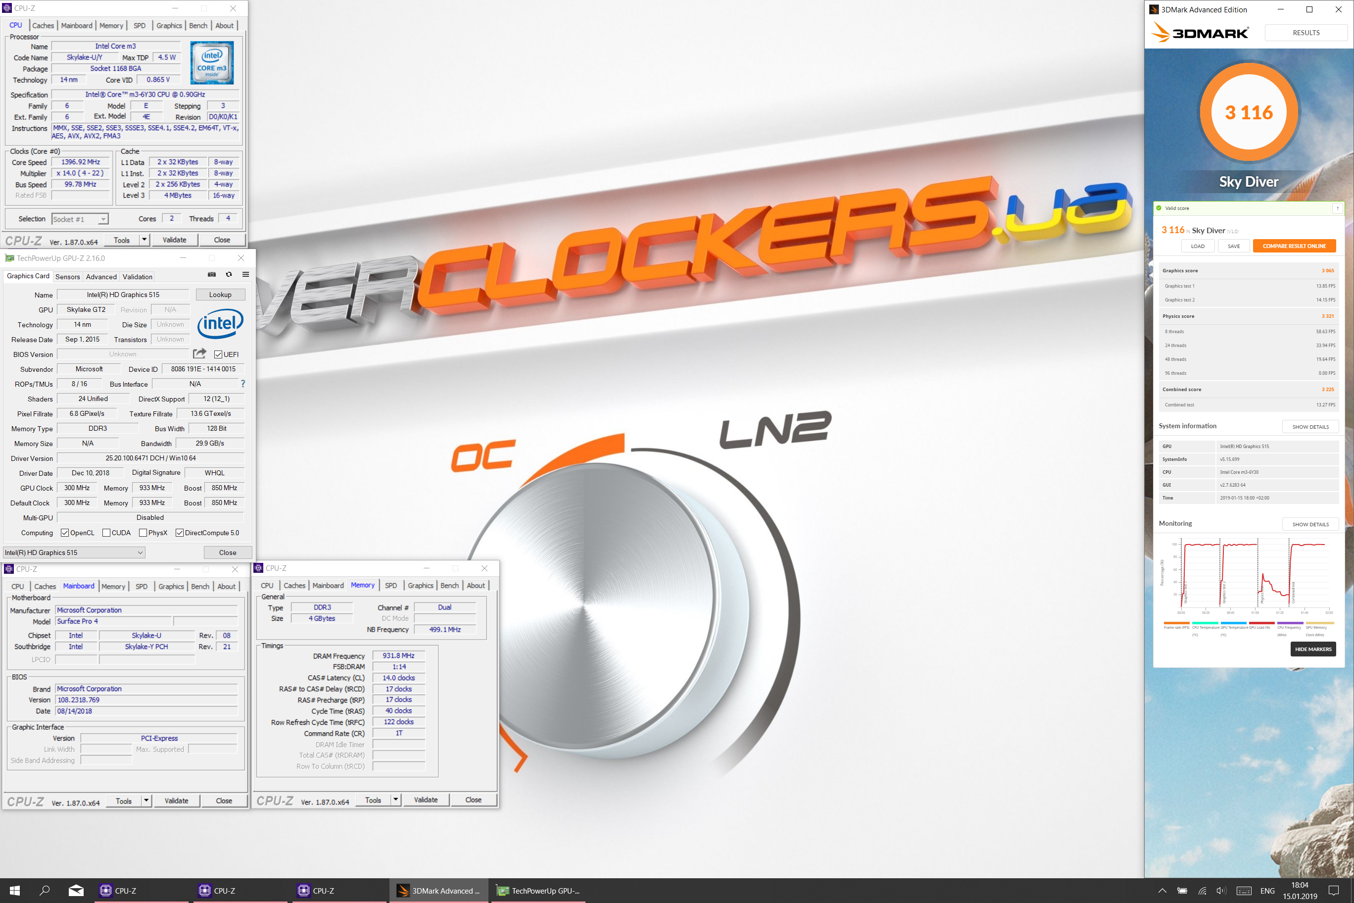This screenshot has height=903, width=1354.
Task: Click orange 3 116 score circle
Action: (1249, 112)
